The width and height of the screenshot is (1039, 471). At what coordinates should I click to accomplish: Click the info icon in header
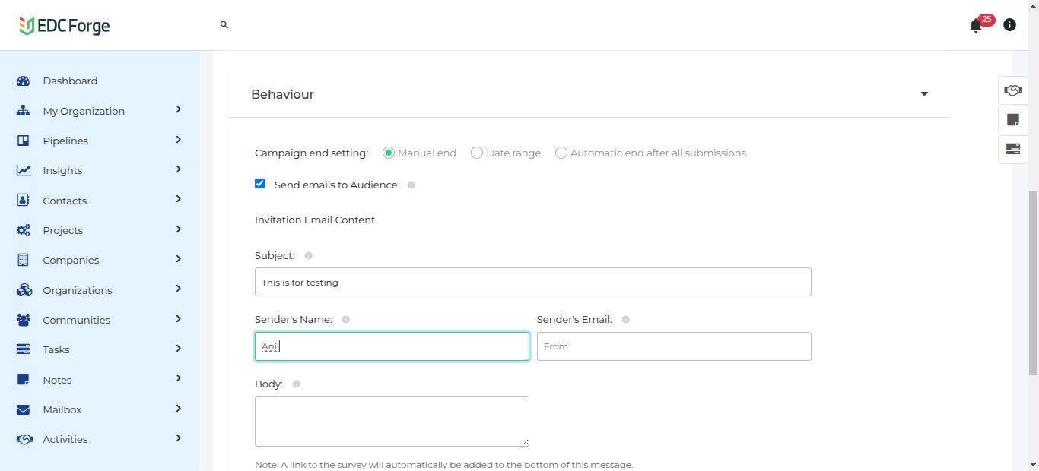(x=1009, y=25)
